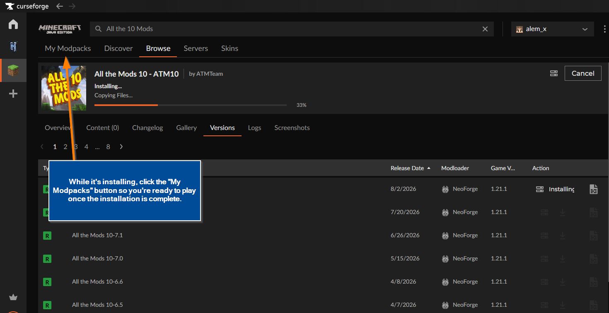Select the Browse tab
This screenshot has width=609, height=313.
(x=158, y=48)
